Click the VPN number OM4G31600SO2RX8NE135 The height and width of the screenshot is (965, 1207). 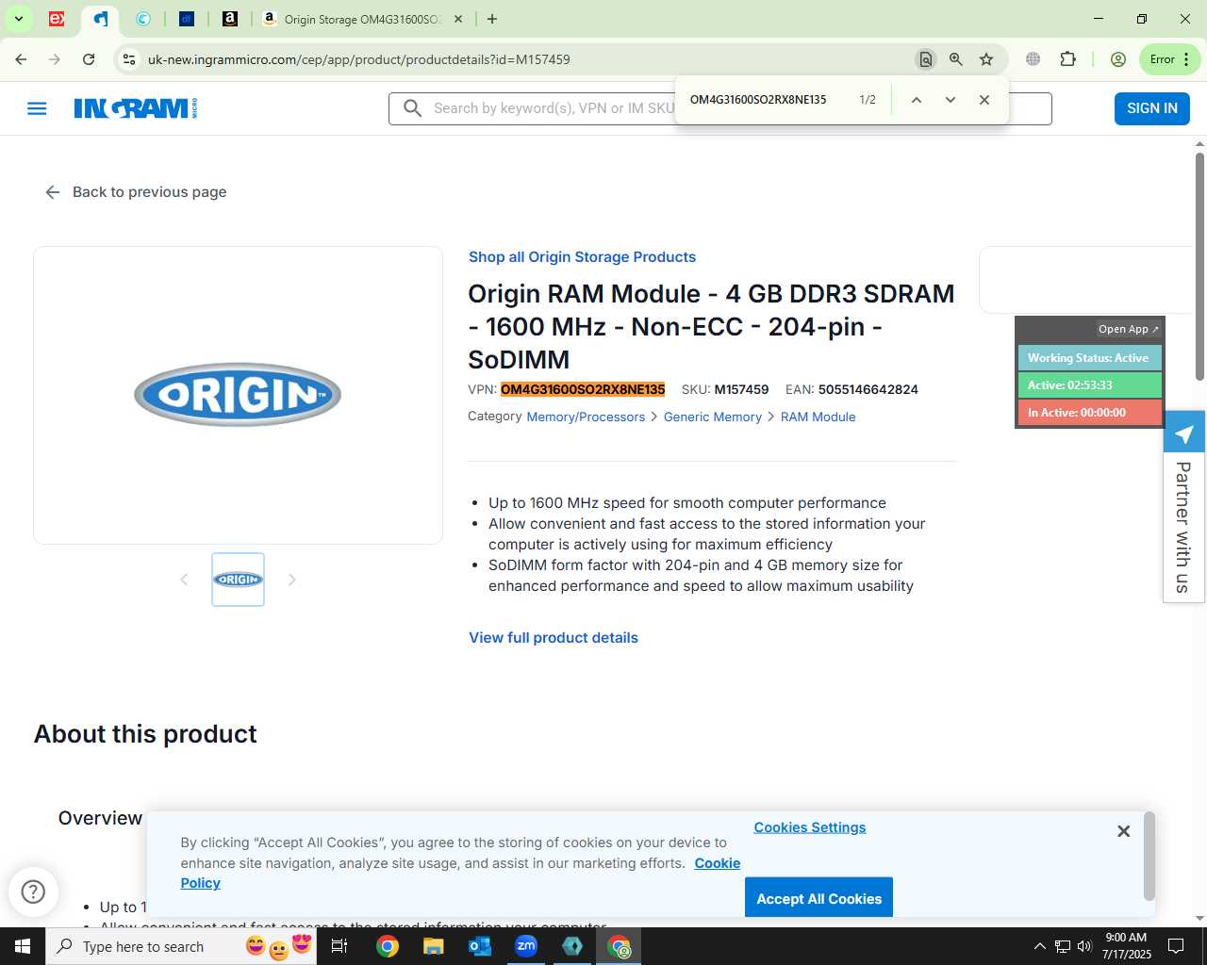point(583,389)
